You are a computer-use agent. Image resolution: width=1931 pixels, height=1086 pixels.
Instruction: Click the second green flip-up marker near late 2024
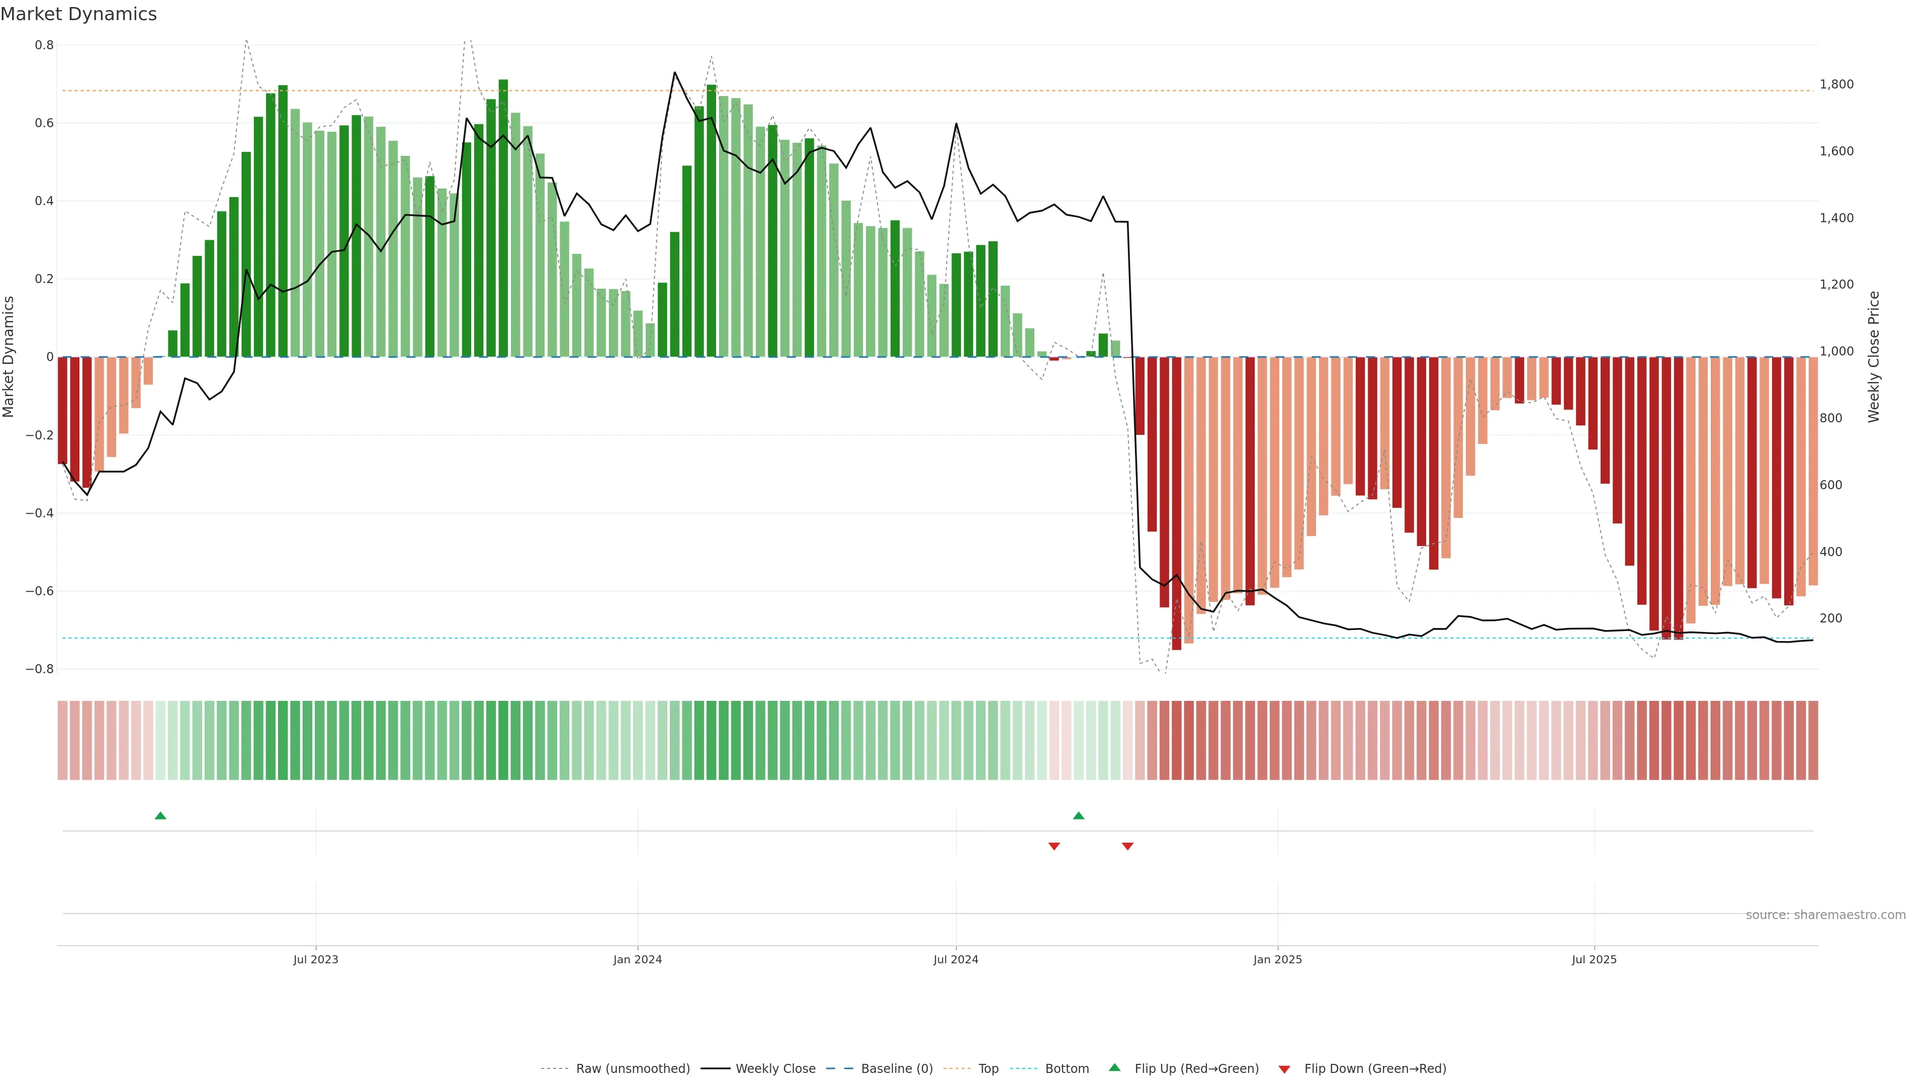(x=1078, y=816)
